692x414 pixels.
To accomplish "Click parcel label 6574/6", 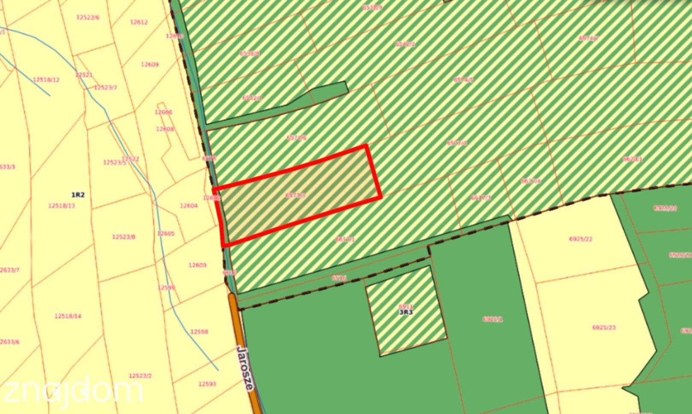I will coord(297,138).
